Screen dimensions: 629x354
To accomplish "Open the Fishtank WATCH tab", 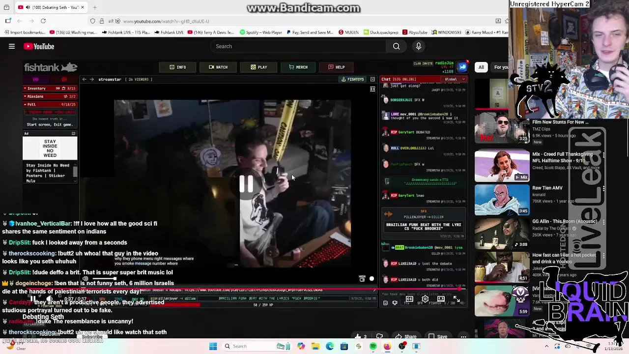I will pyautogui.click(x=218, y=67).
